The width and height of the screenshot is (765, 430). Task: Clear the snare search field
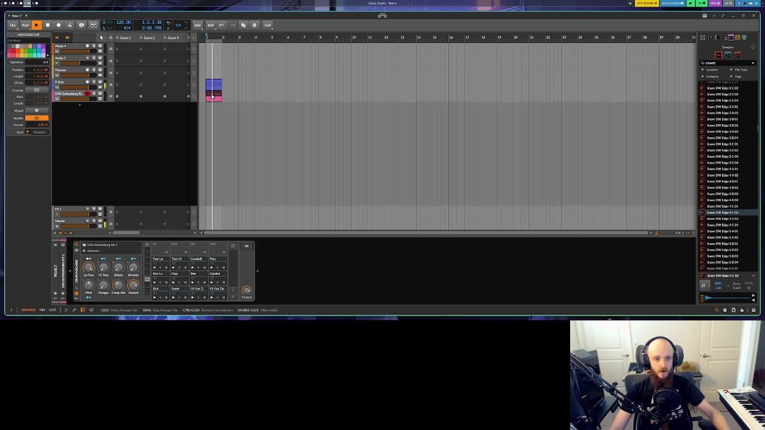pyautogui.click(x=753, y=63)
